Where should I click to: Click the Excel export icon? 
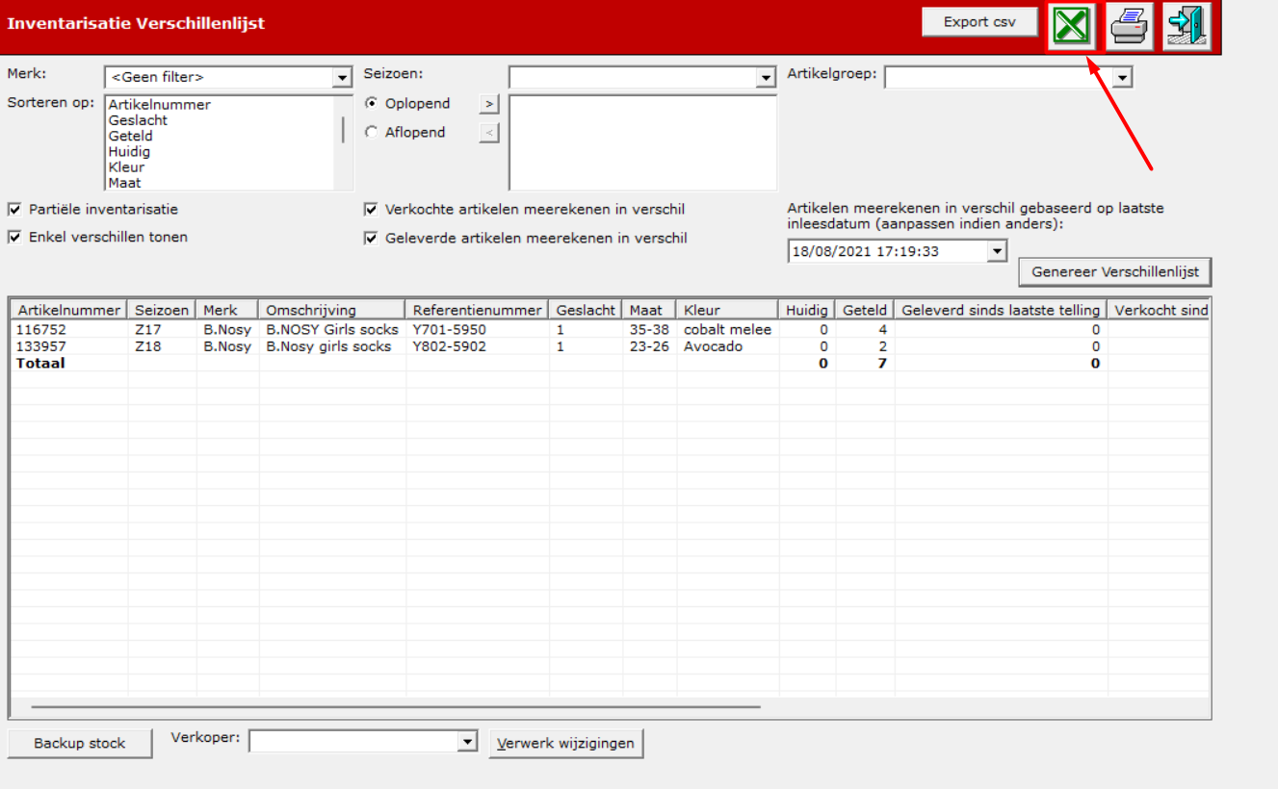[1072, 26]
